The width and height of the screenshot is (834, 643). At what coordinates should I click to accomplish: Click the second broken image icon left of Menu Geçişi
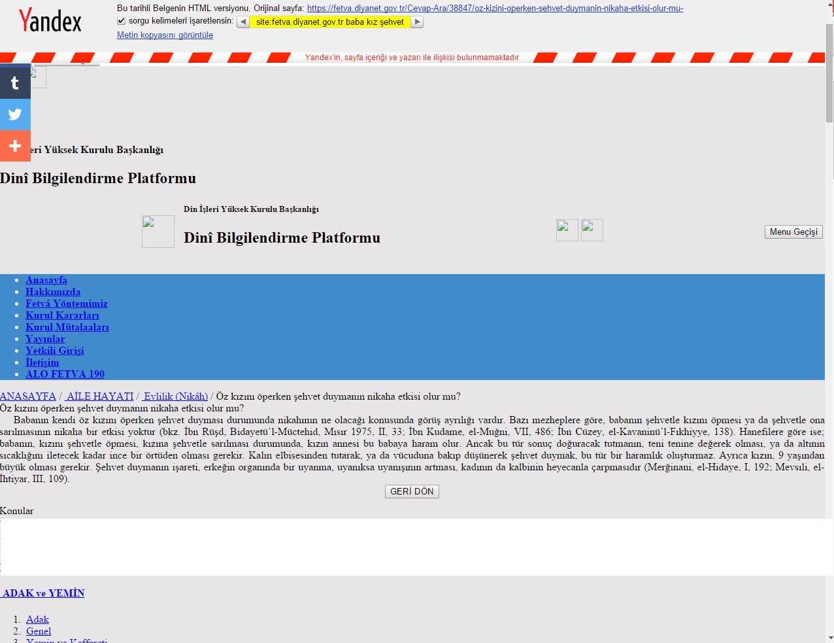pos(592,230)
